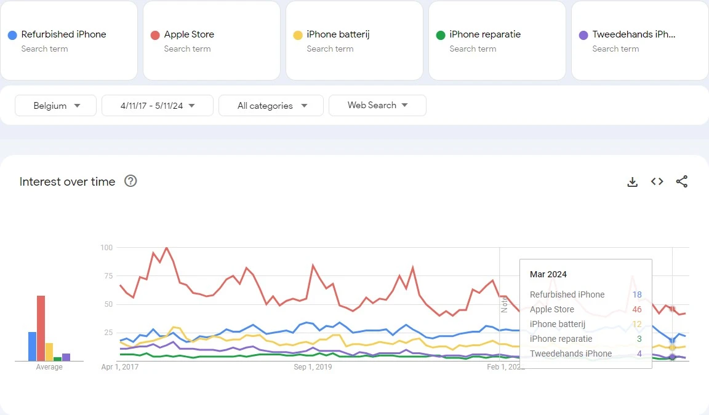Screen dimensions: 709x415
Task: Click the blue dot for Refurbished iPhone
Action: [x=12, y=35]
